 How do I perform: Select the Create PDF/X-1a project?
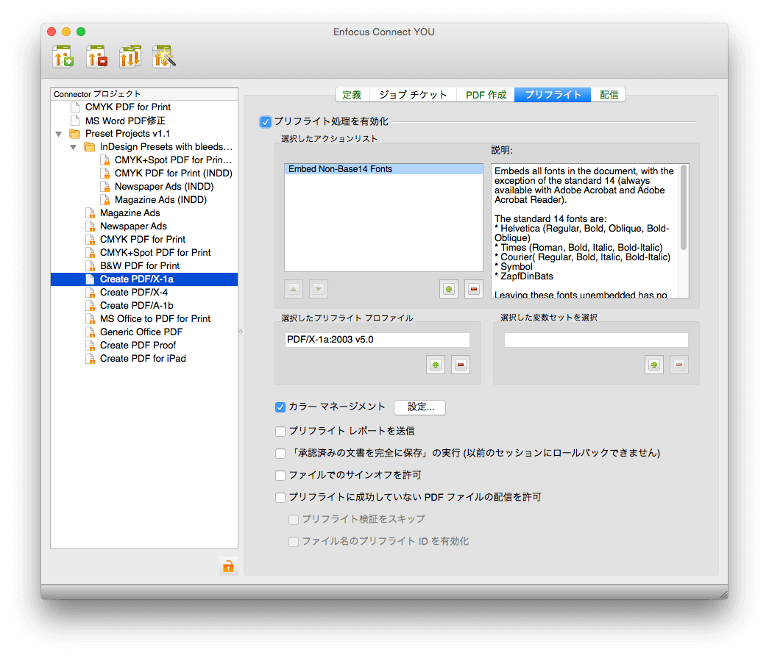click(144, 279)
